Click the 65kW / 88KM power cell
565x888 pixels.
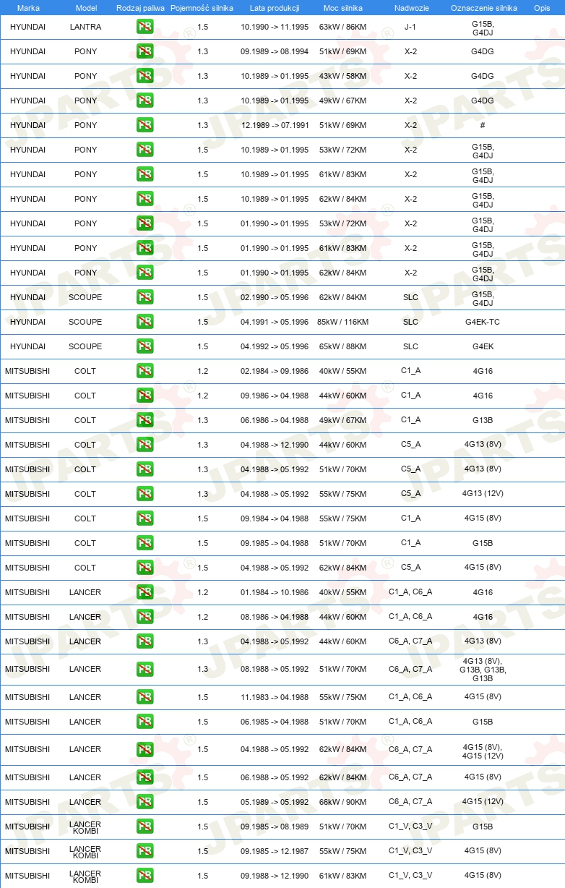click(343, 347)
